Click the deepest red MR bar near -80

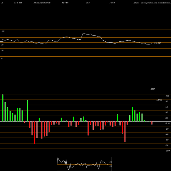(35, 133)
